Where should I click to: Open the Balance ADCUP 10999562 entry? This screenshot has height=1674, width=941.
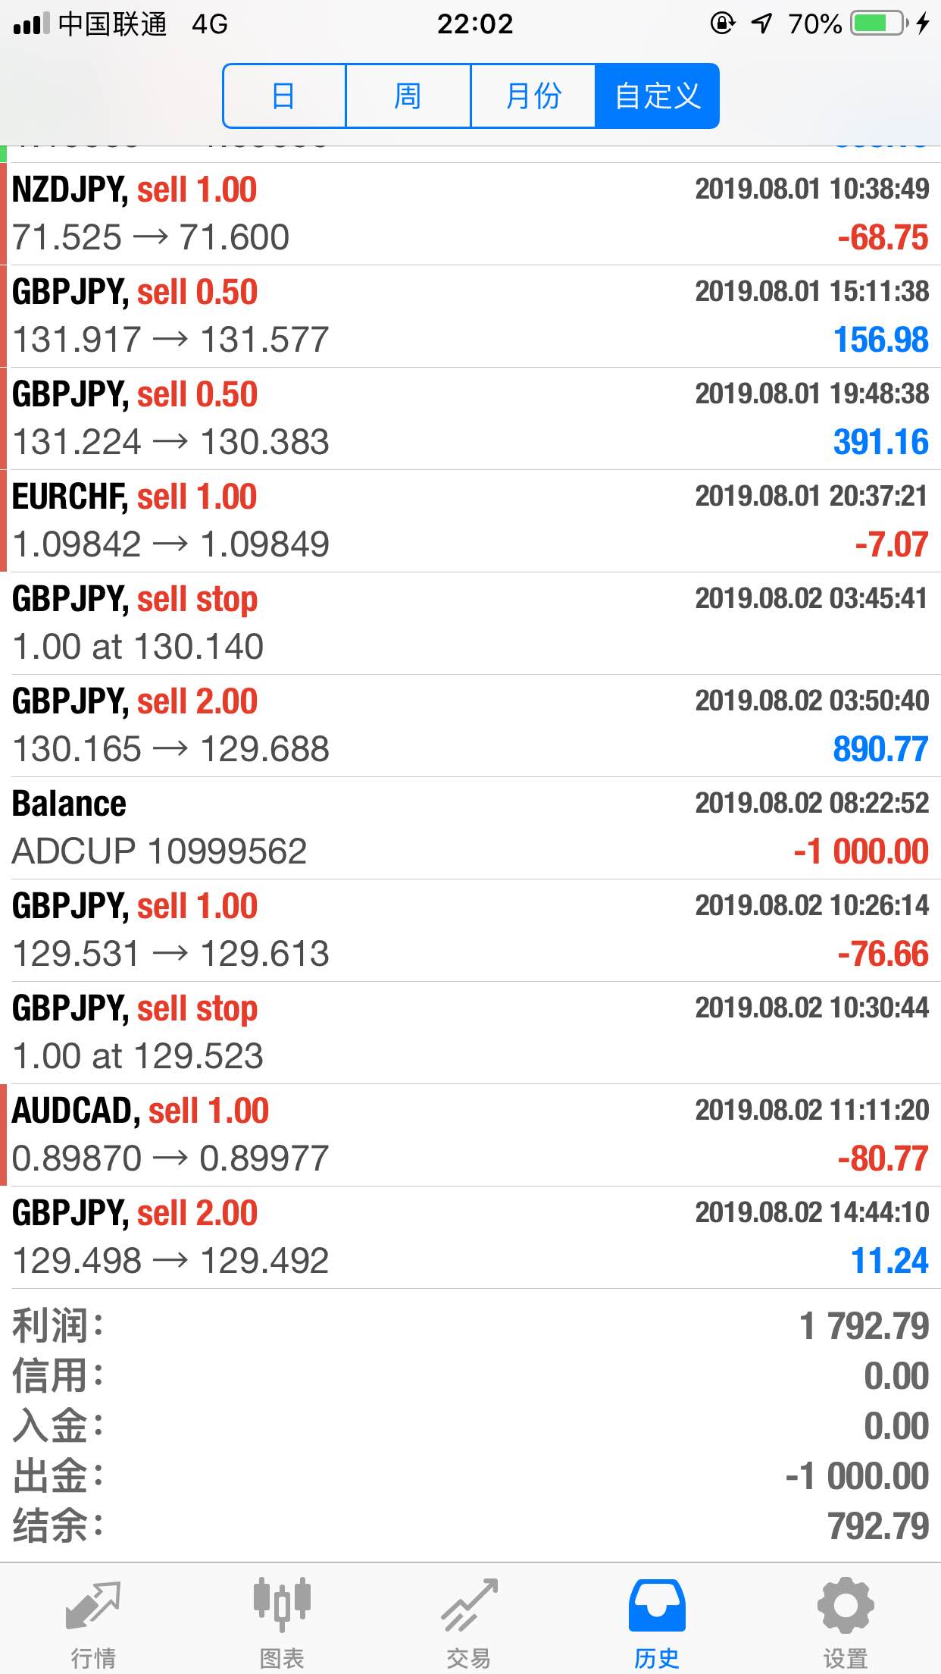[470, 828]
